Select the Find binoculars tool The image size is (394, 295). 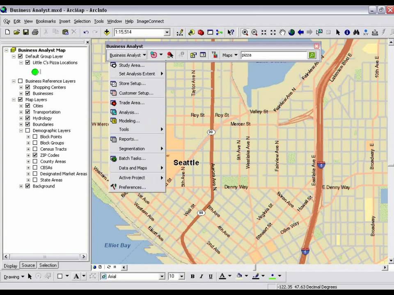[356, 32]
